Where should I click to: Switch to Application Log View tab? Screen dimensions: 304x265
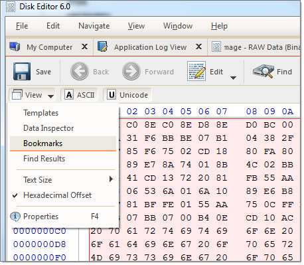(x=150, y=47)
